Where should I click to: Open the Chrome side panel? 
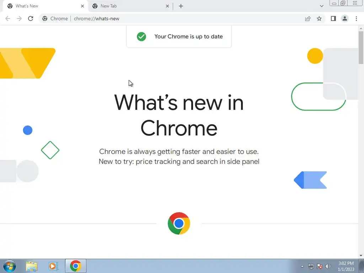click(x=333, y=18)
